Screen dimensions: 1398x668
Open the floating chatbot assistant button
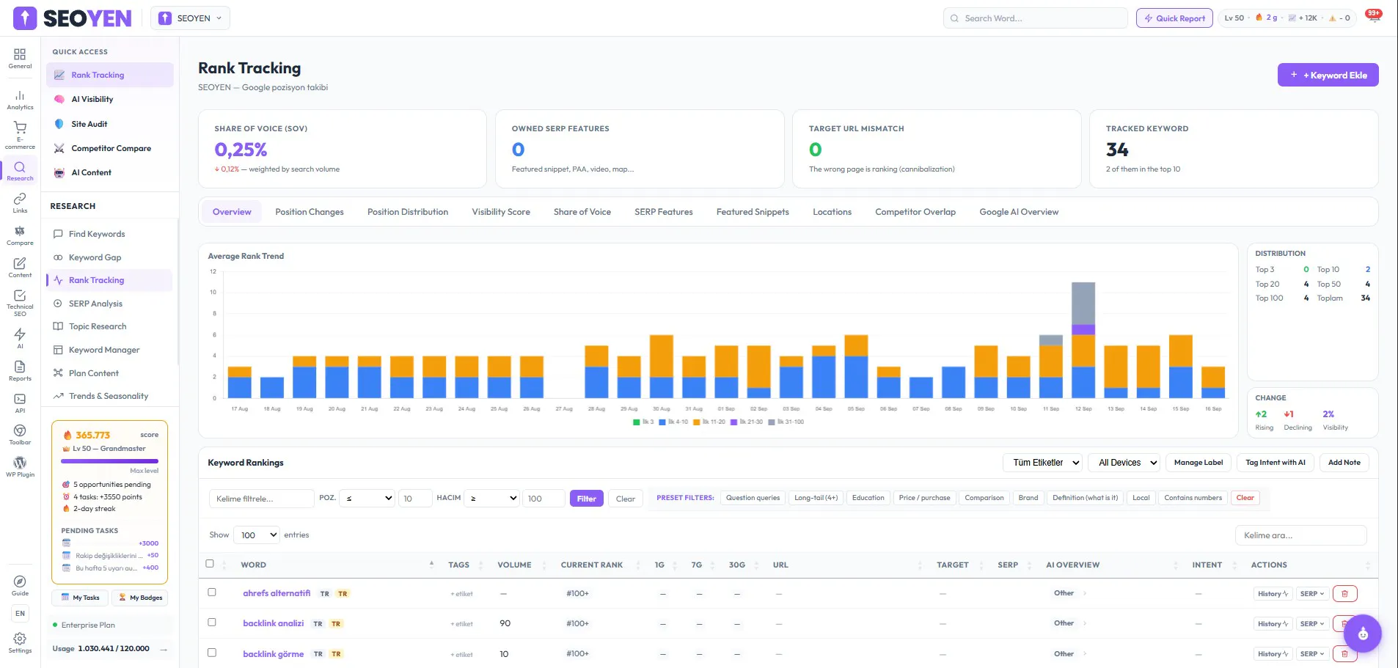pos(1363,634)
